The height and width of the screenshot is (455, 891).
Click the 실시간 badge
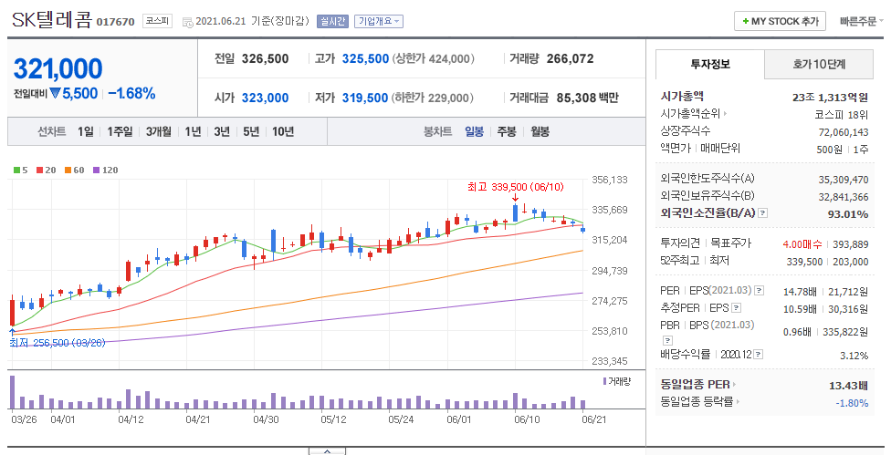pos(332,22)
